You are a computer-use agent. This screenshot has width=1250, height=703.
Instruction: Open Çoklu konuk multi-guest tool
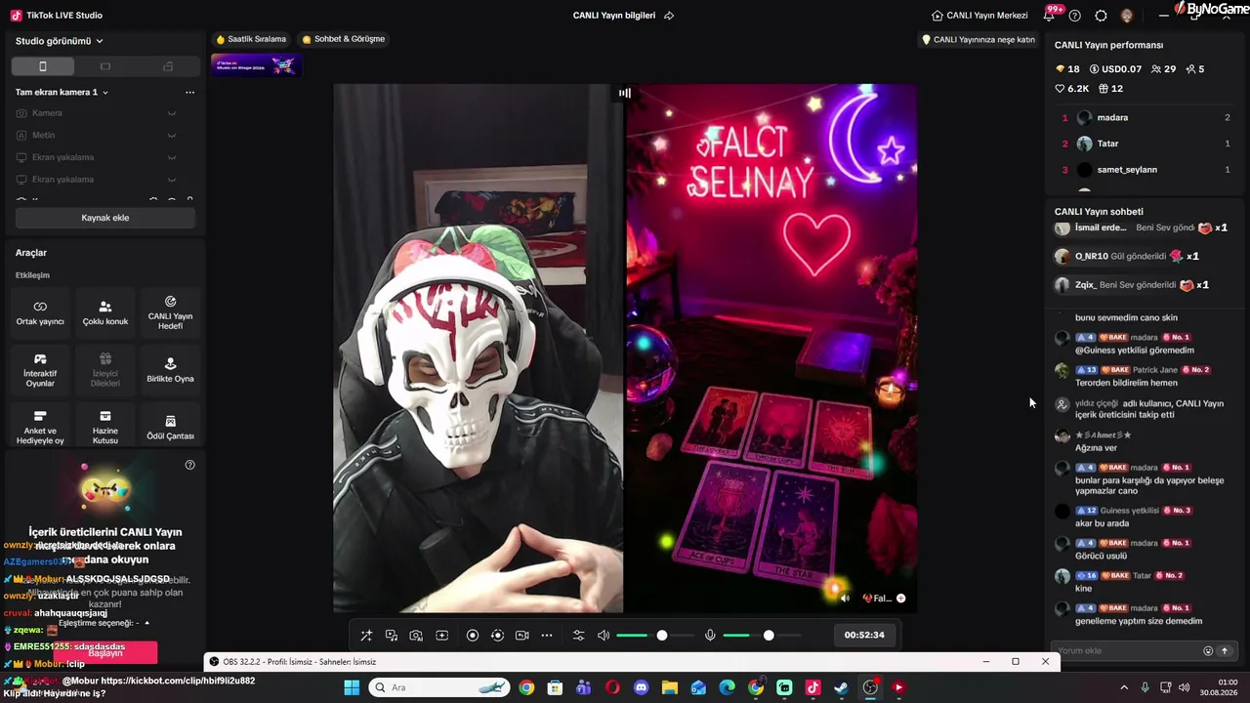pos(105,312)
